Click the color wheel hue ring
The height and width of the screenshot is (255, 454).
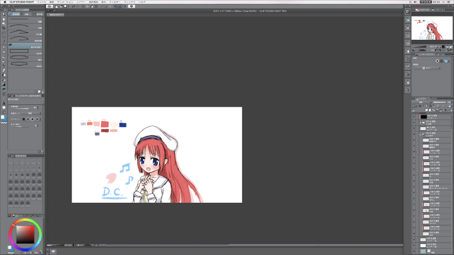point(26,220)
